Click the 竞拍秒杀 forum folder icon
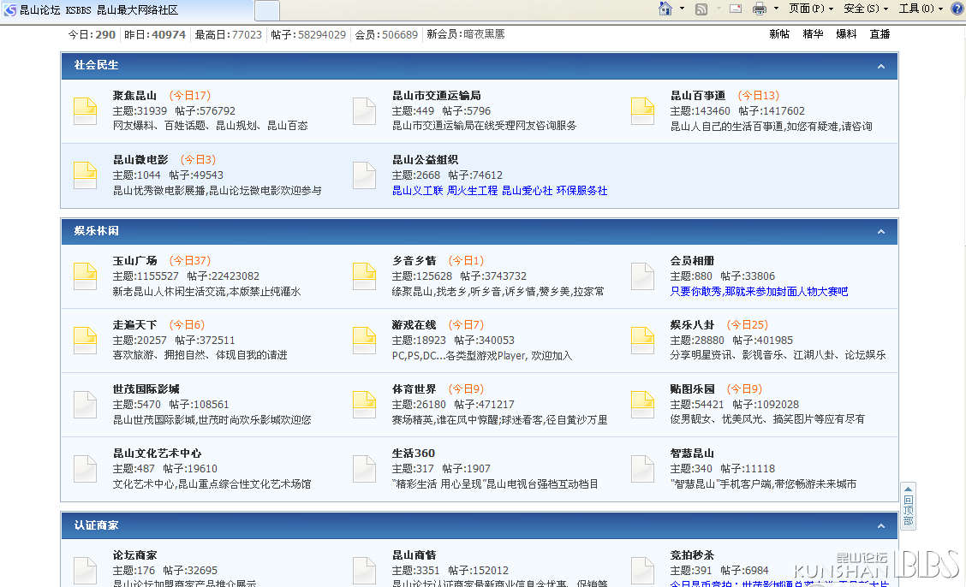 642,571
